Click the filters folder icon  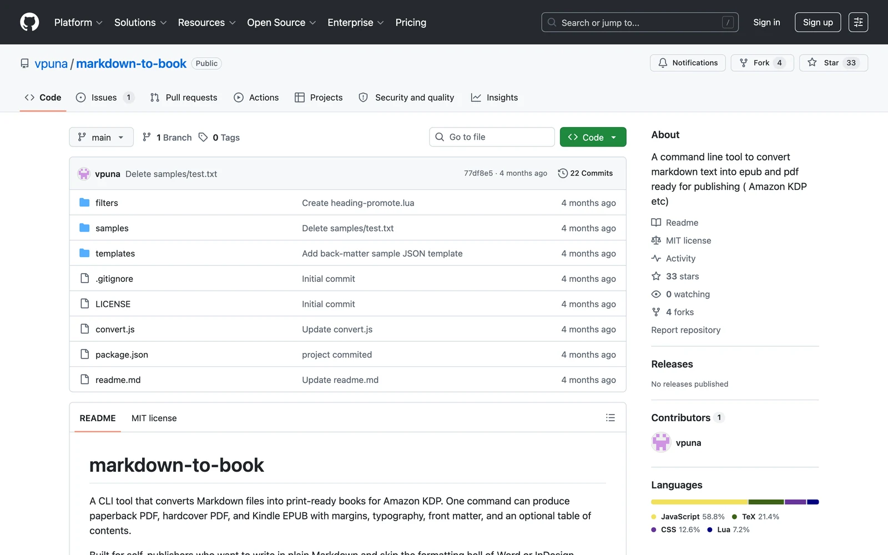pyautogui.click(x=84, y=203)
